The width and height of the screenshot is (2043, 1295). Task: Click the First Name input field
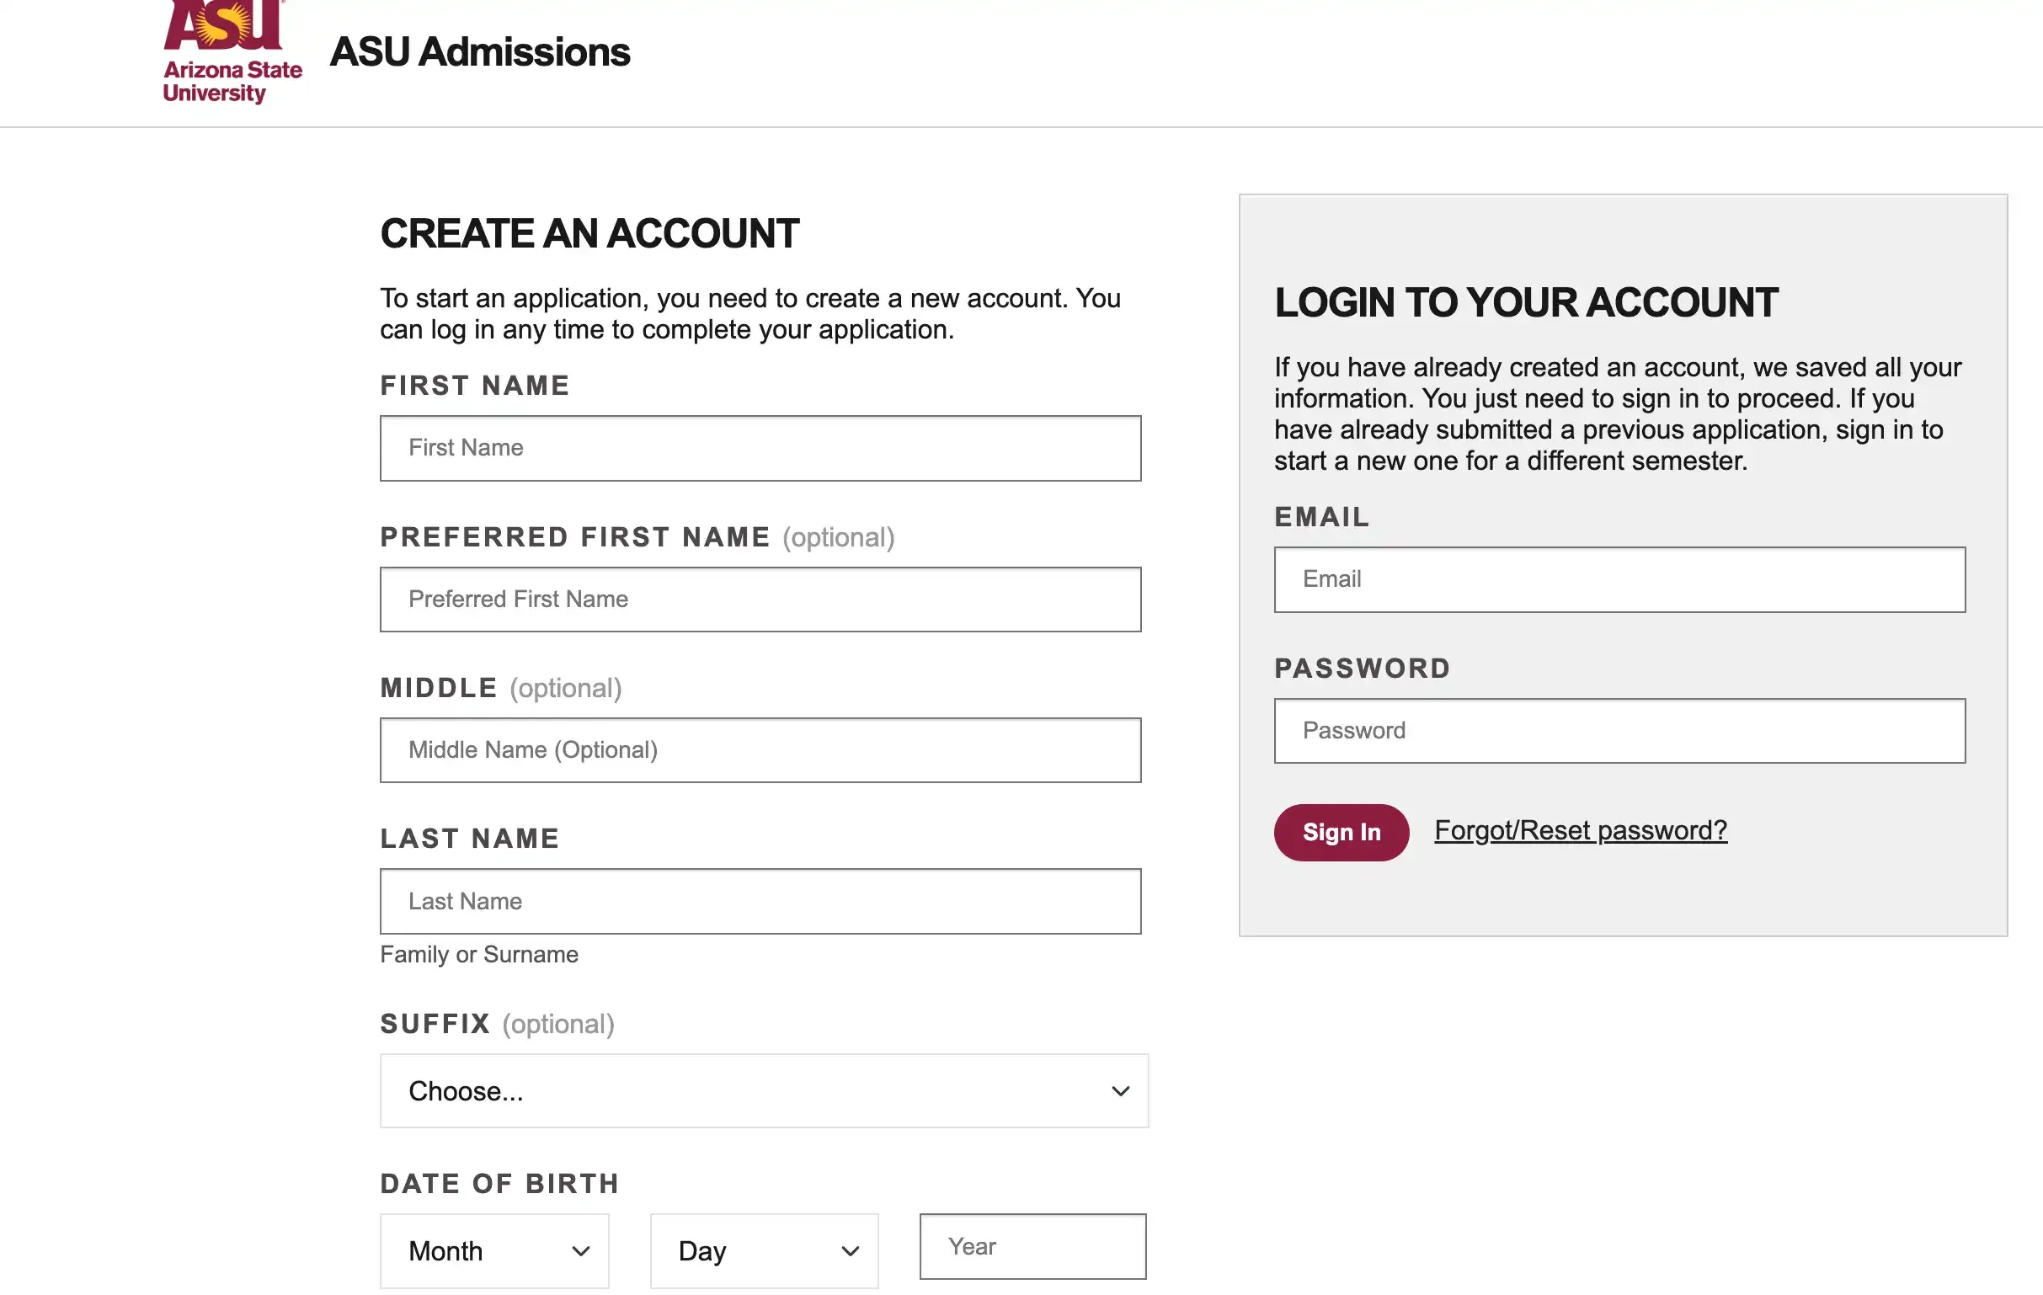(760, 448)
